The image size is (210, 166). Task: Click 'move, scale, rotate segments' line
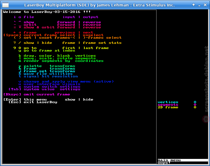pyautogui.click(x=57, y=58)
